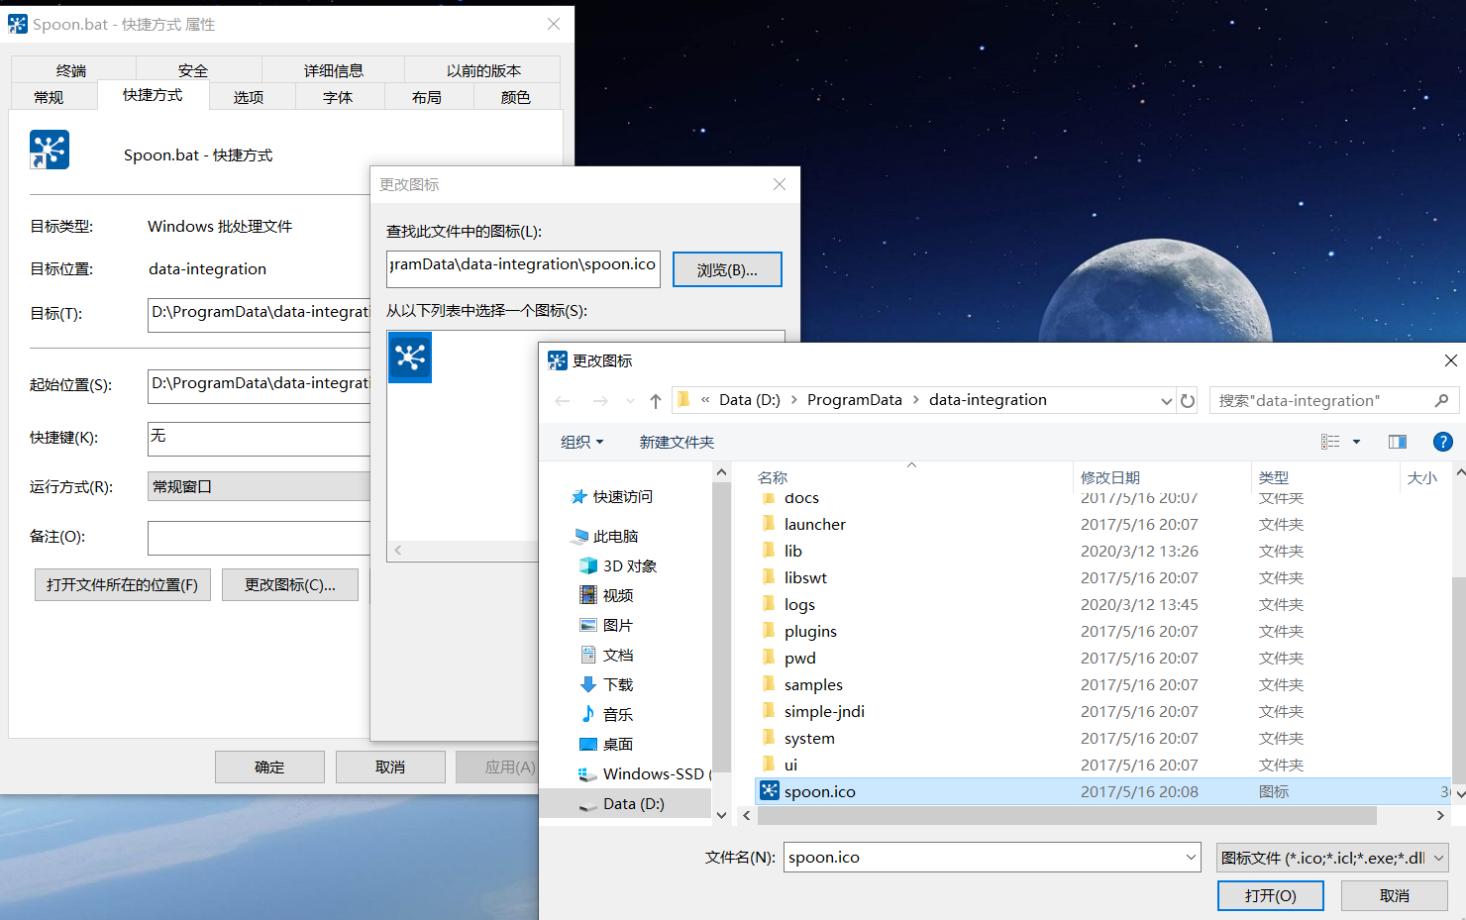Select the spoon.ico file row
1466x920 pixels.
coord(1102,791)
